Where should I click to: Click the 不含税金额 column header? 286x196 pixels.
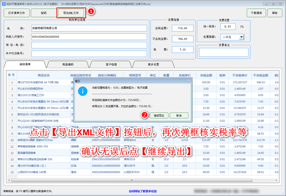[x=261, y=75]
